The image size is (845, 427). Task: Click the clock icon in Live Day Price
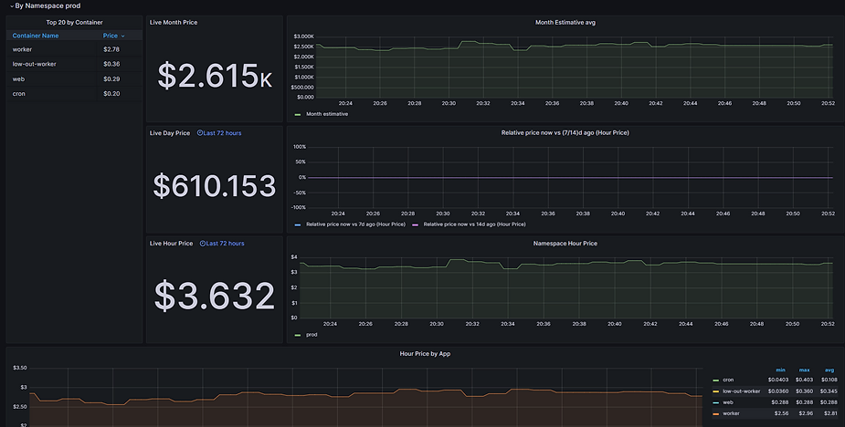click(x=200, y=133)
